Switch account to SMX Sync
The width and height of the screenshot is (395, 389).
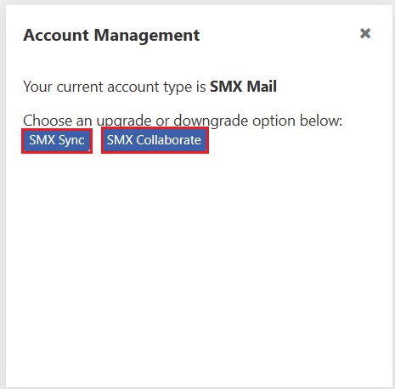point(57,141)
